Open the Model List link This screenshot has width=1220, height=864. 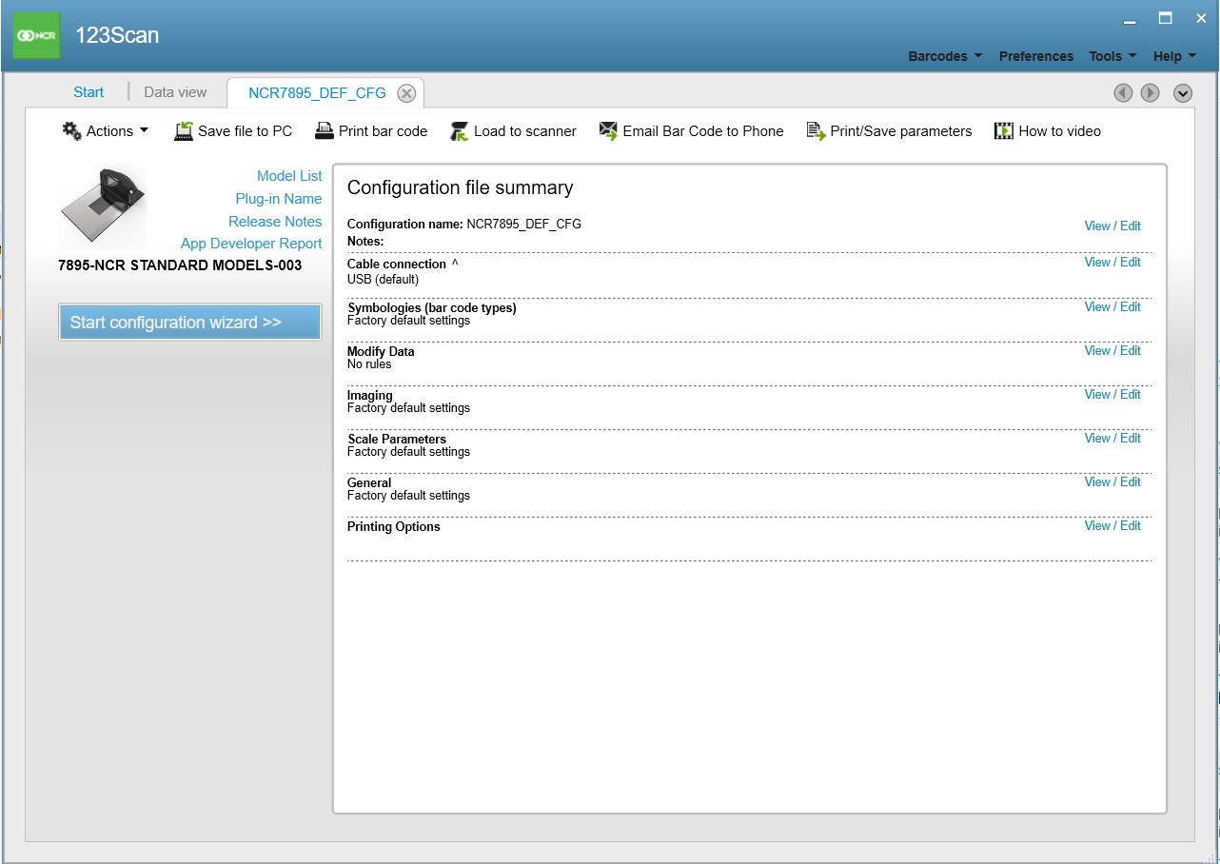(x=289, y=176)
